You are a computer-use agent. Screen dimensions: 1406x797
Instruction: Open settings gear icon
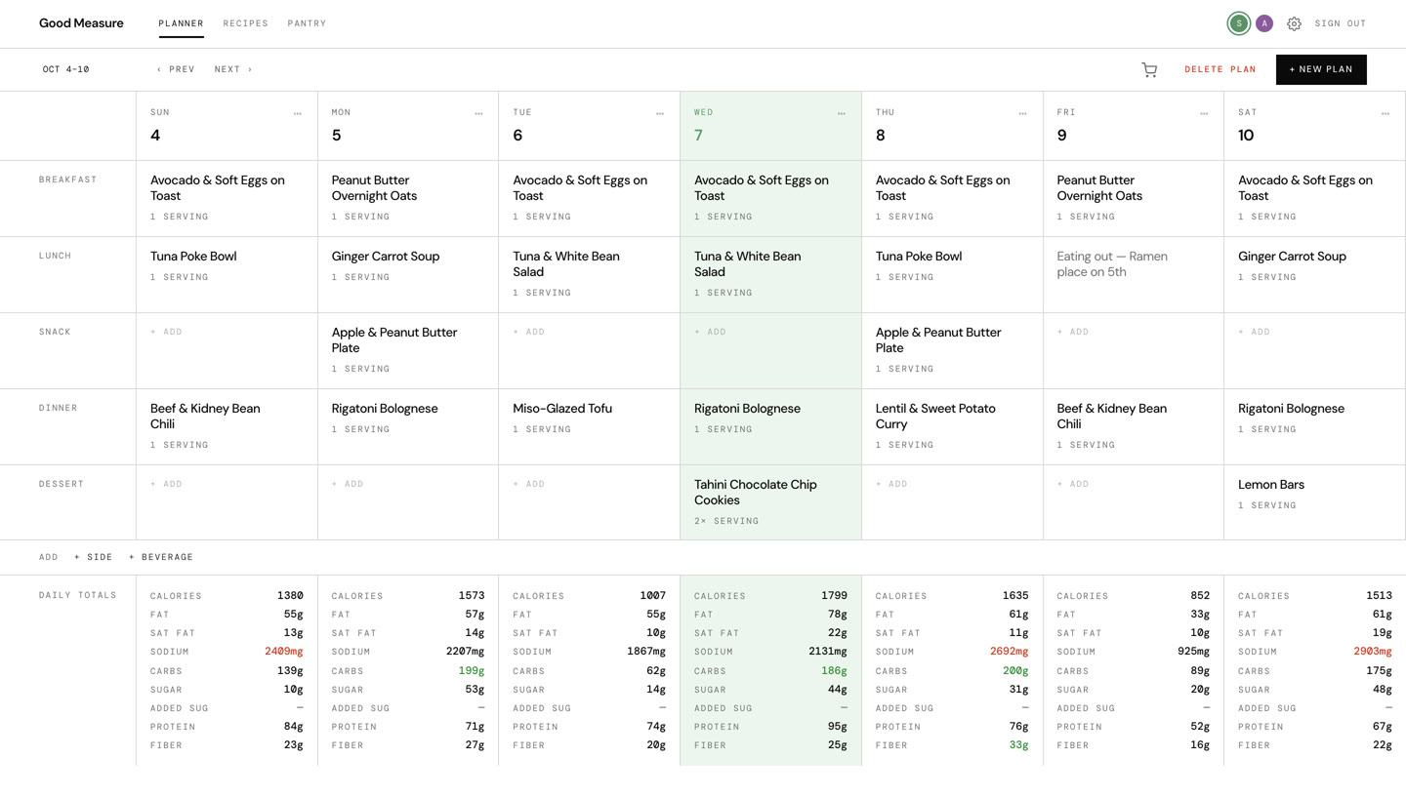pos(1294,23)
